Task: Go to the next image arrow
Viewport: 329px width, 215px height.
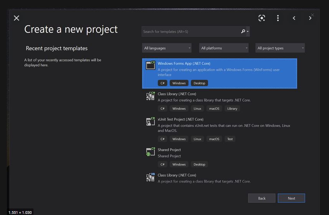Action: (310, 18)
